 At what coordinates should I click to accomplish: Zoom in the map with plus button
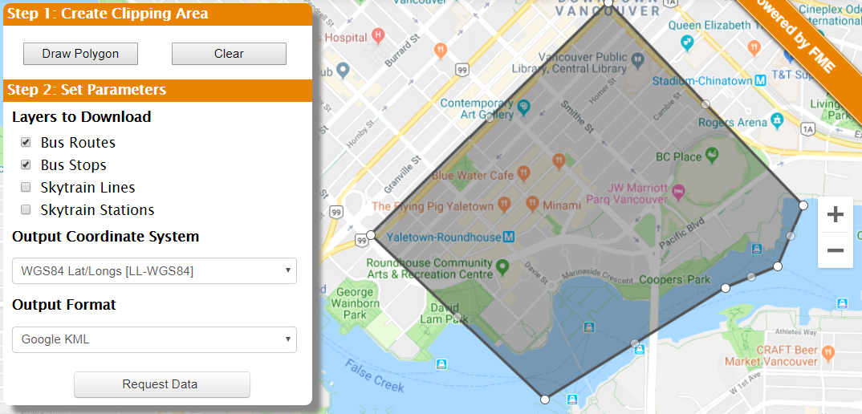tap(835, 214)
